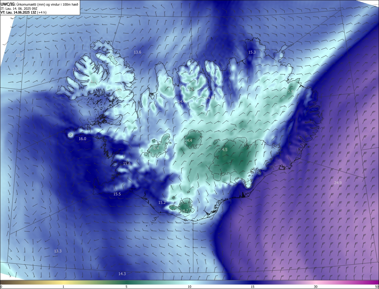Viewport: 379px width, 289px height.
Task: Click the colorbar tick label 0
Action: [x=1, y=287]
